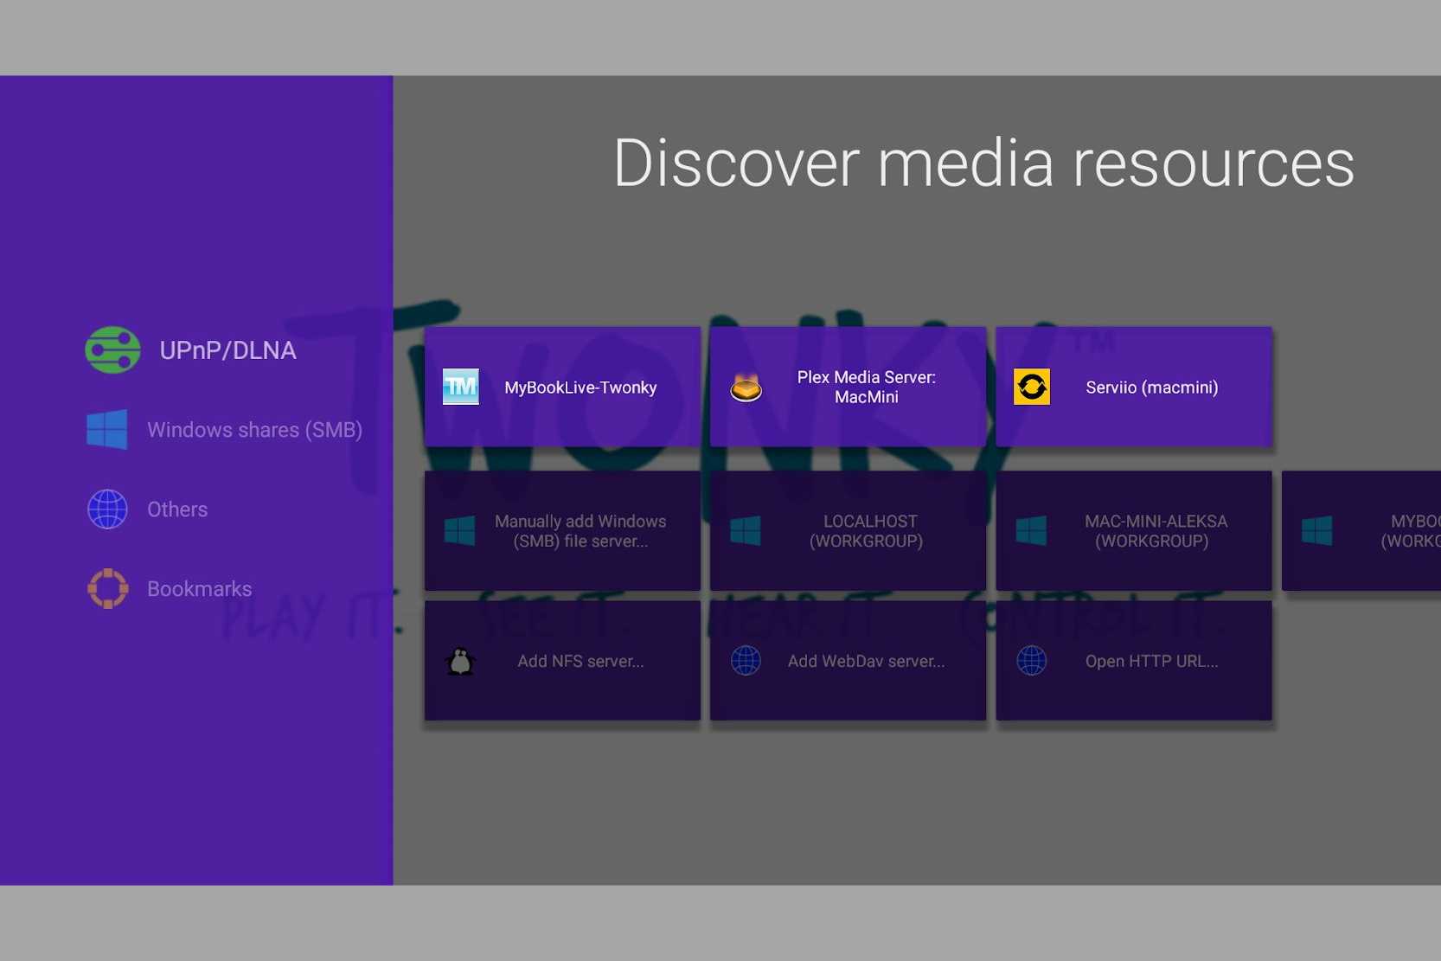Image resolution: width=1441 pixels, height=961 pixels.
Task: Click the globe icon beside Others
Action: tap(107, 509)
